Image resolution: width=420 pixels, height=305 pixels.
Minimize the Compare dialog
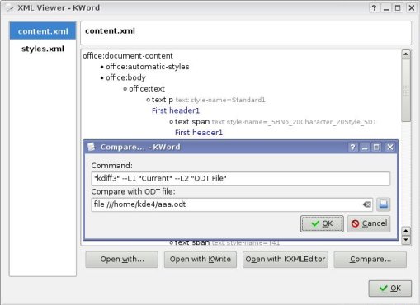pyautogui.click(x=365, y=148)
